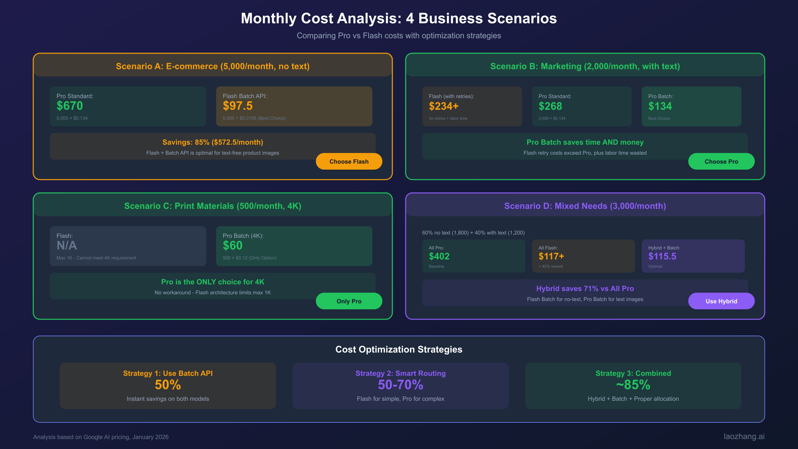Click the Choose Flash button
Viewport: 798px width, 449px height.
pos(349,161)
